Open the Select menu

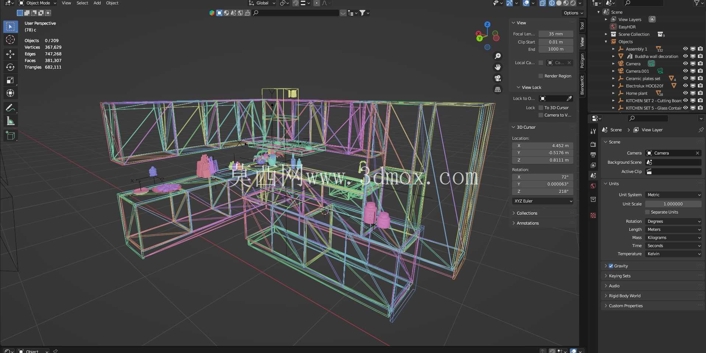[x=82, y=3]
